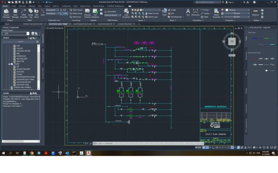Screen dimensions: 278x173
Task: Click the Plot printer icon in quick access toolbar
Action: pyautogui.click(x=30, y=2)
